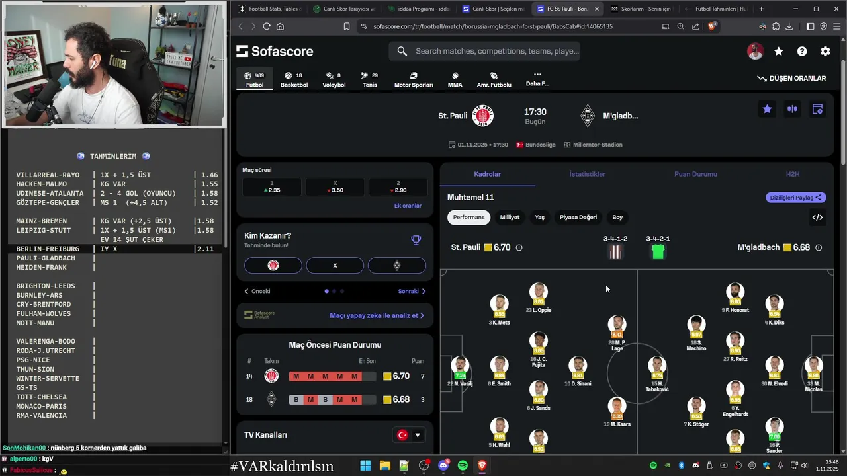Open Ek oranlar link
847x476 pixels.
tap(408, 206)
